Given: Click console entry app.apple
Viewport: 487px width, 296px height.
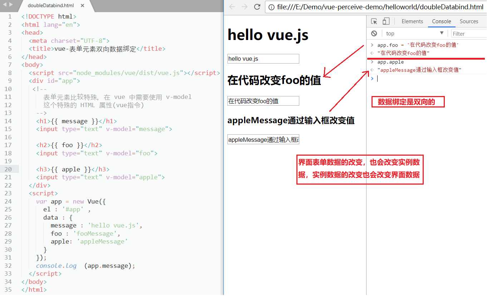Looking at the screenshot, I should tap(390, 62).
